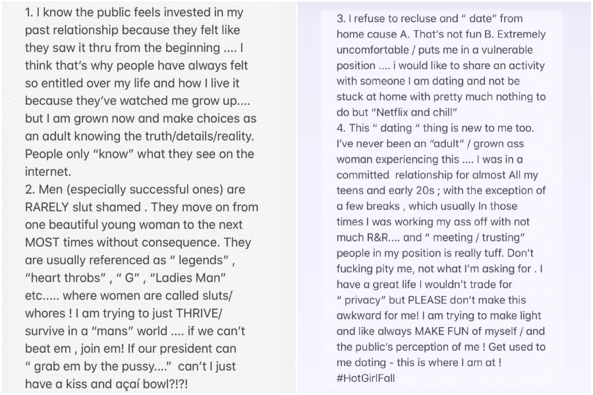Click the "2. Men" paragraph start

click(x=45, y=189)
